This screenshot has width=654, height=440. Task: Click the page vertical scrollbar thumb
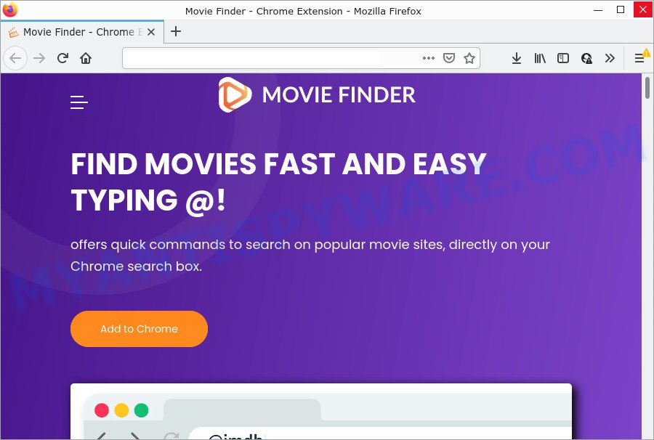click(x=647, y=89)
